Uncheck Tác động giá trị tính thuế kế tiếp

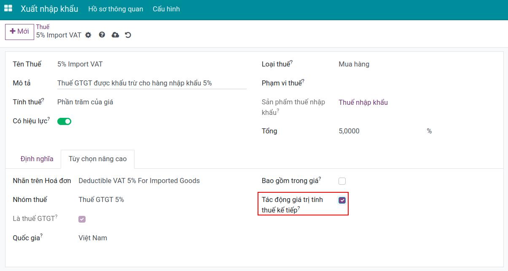(x=342, y=200)
